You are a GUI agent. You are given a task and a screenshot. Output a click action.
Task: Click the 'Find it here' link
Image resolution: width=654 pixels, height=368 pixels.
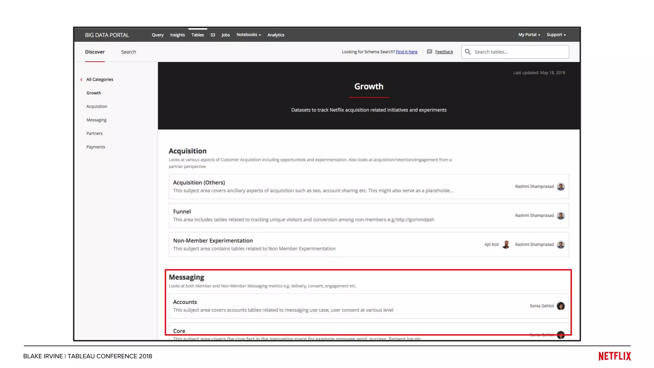pyautogui.click(x=407, y=52)
